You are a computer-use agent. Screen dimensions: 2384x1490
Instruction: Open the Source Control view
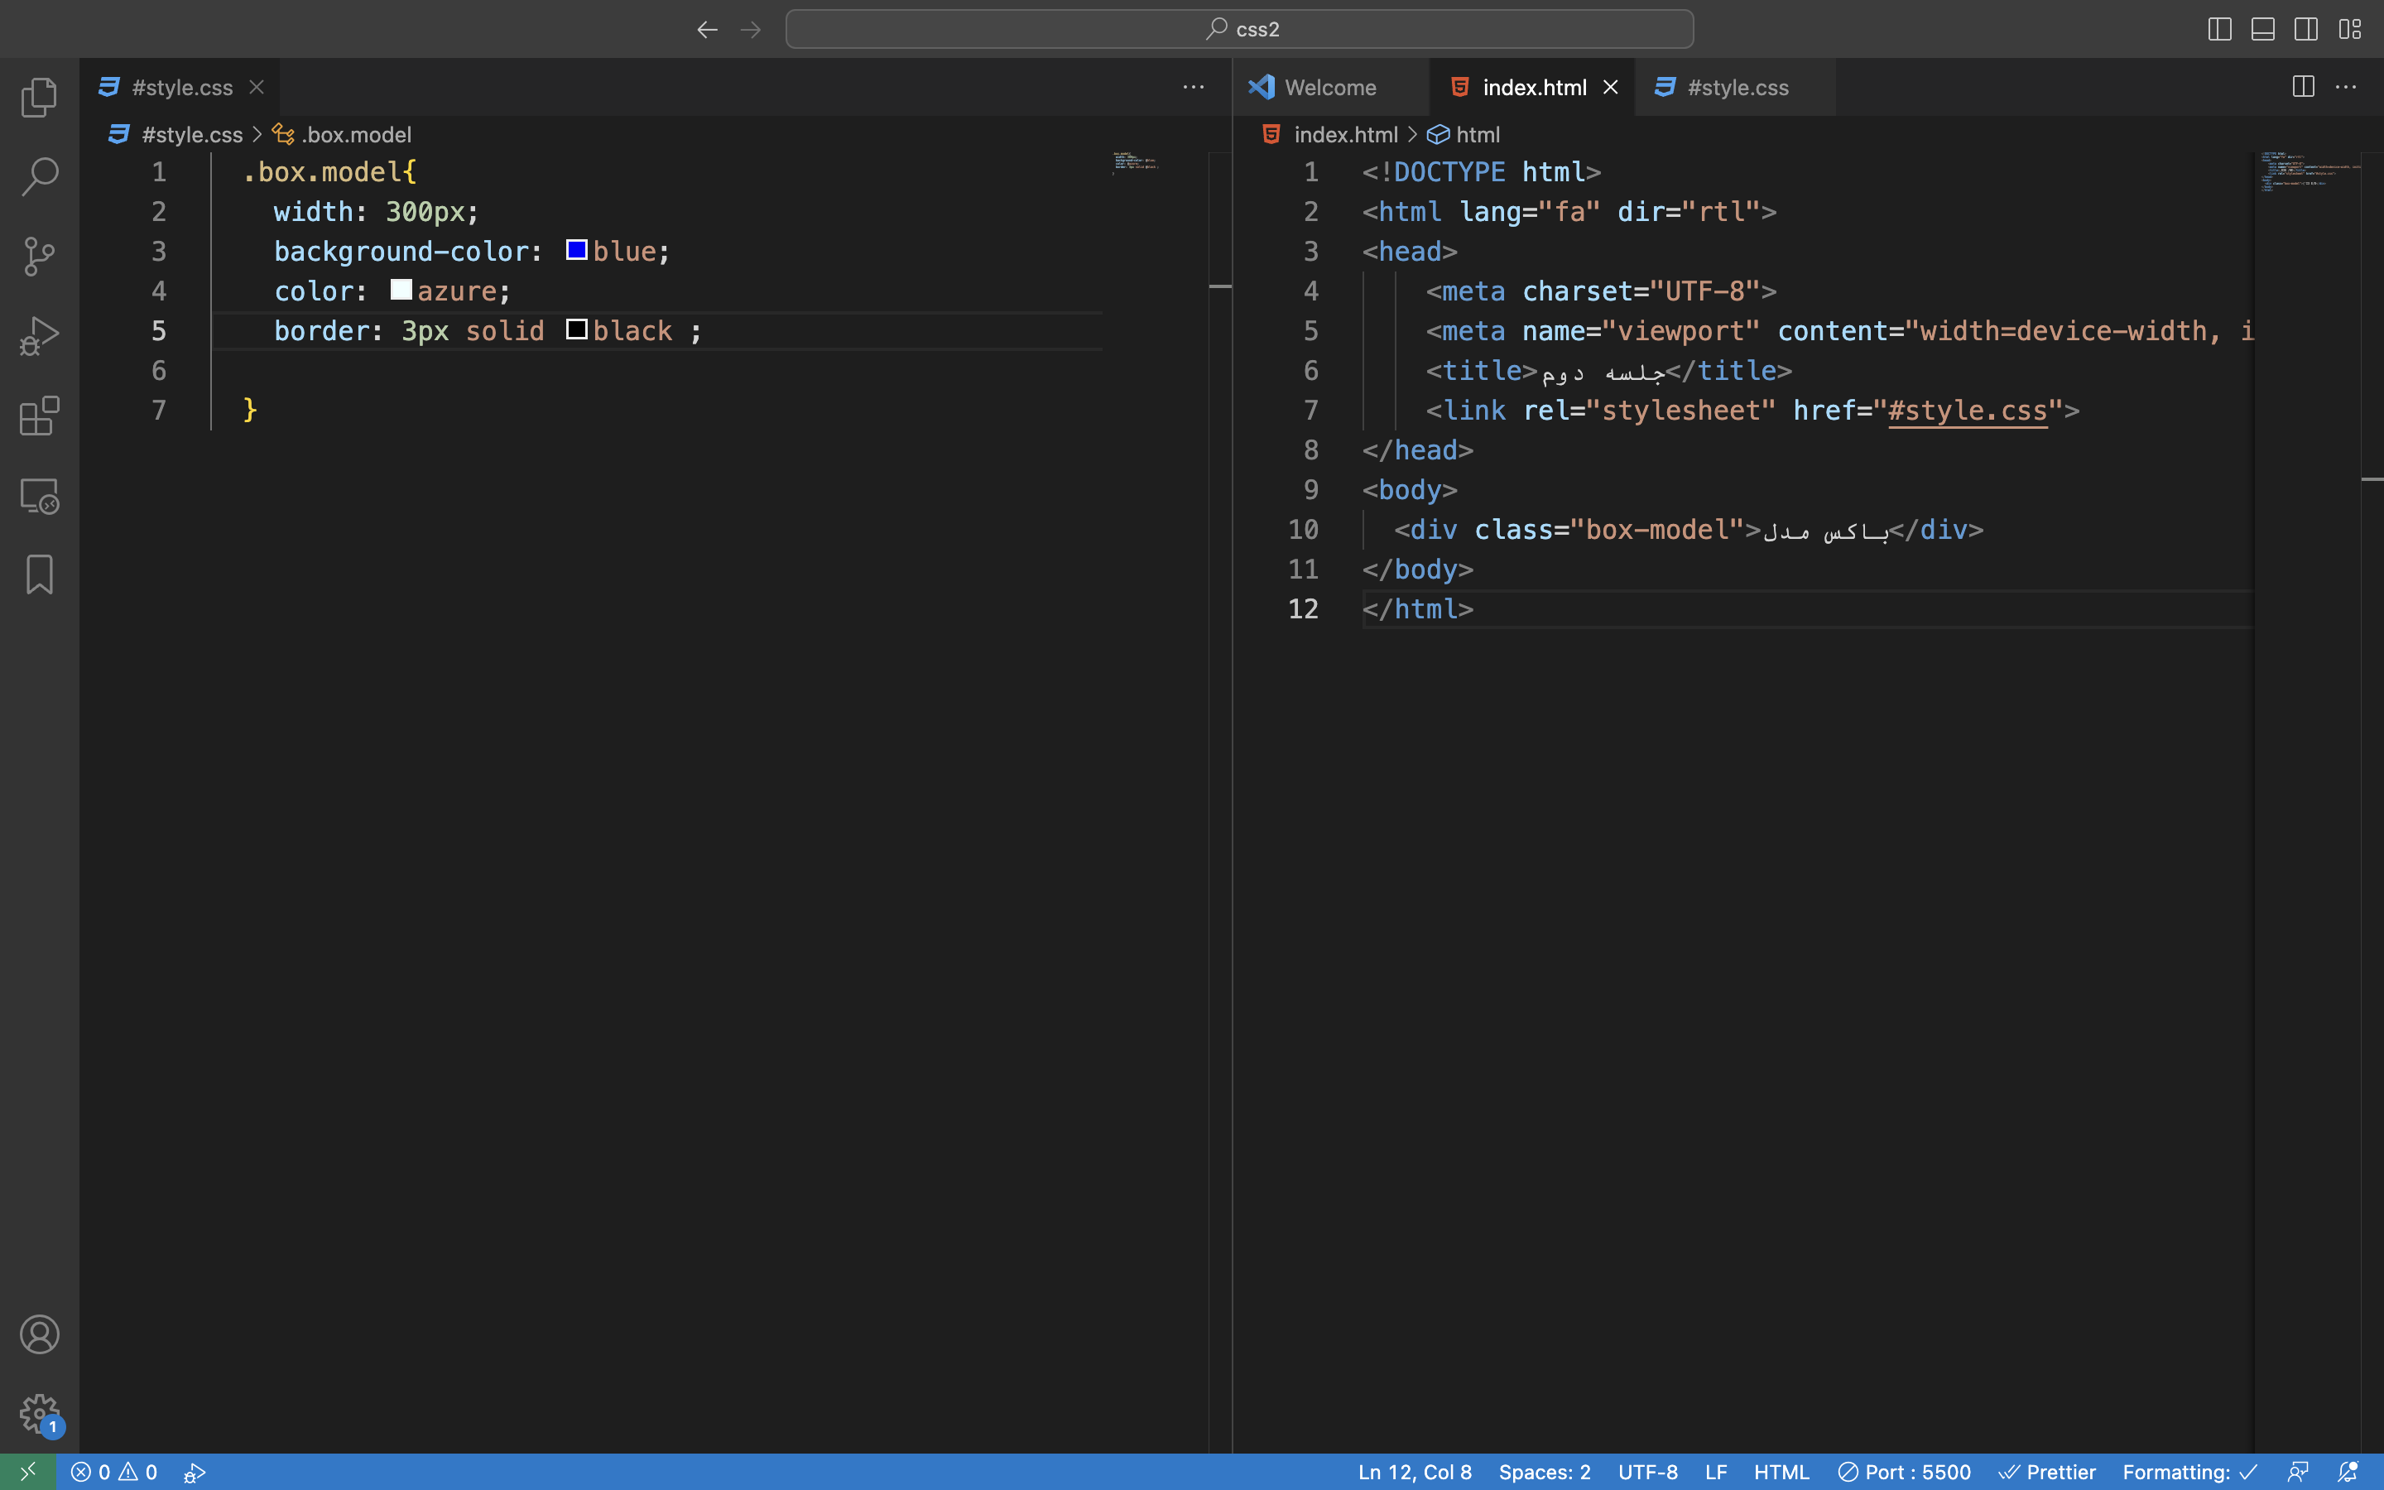point(40,257)
